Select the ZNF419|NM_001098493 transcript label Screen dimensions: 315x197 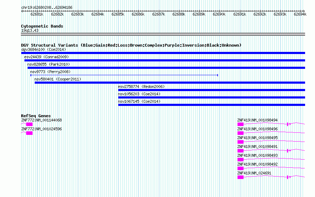(x=257, y=155)
